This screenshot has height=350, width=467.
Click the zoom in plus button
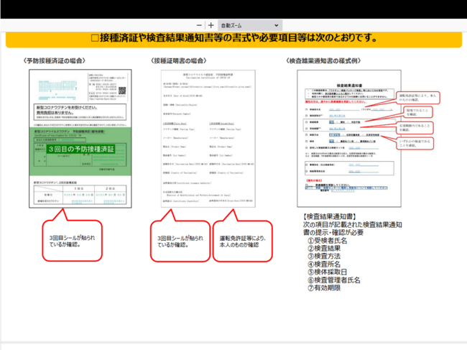[x=211, y=24]
